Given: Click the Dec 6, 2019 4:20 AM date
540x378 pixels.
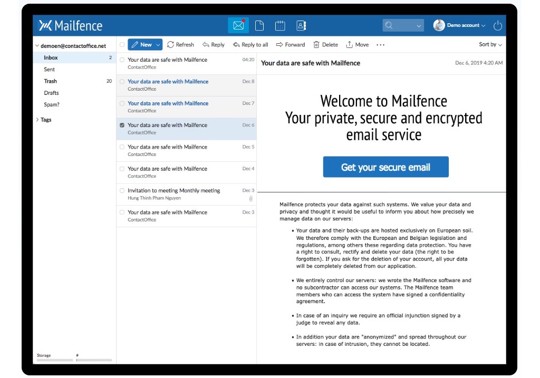Looking at the screenshot, I should click(479, 63).
